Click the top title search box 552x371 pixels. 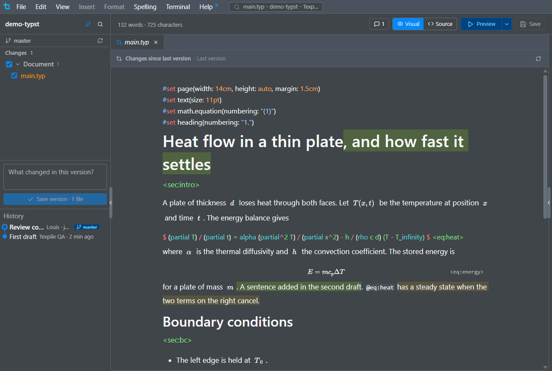[276, 7]
